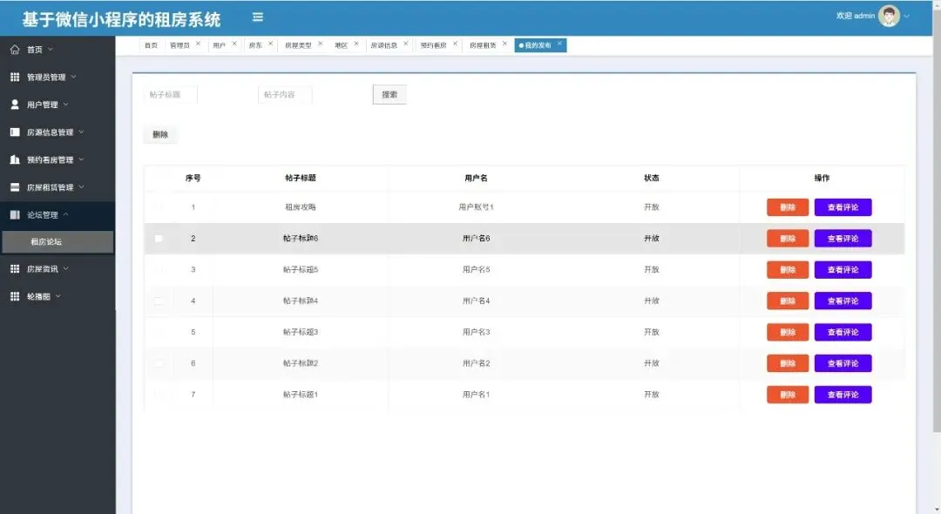
Task: Close the 房东 tab
Action: pos(271,44)
